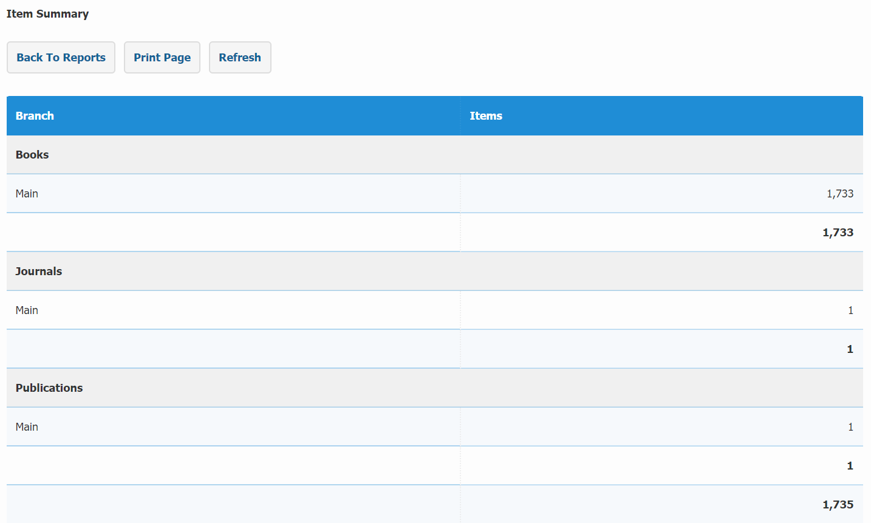Click the grand total value 1,735

point(838,505)
